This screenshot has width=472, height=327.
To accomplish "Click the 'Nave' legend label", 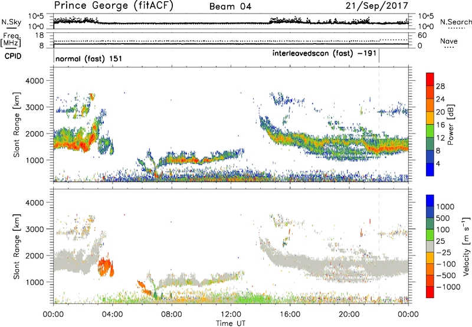I will 449,41.
